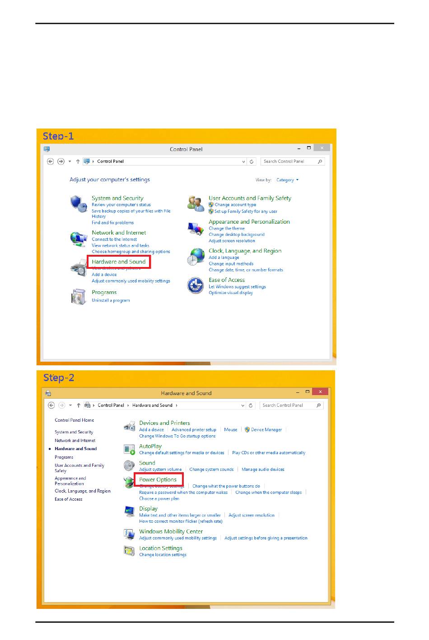Open the Appearance and Personalization monitor icon
429x640 pixels.
(196, 228)
